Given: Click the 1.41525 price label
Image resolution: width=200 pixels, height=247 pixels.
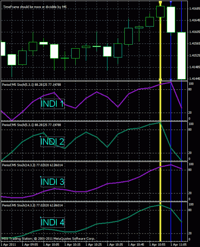Looking at the screenshot, I should [194, 55].
